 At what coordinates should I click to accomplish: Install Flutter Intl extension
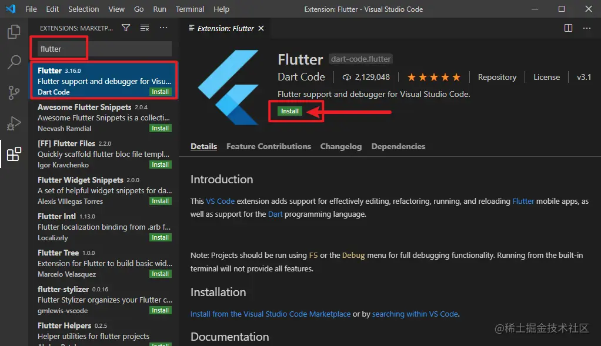[160, 237]
